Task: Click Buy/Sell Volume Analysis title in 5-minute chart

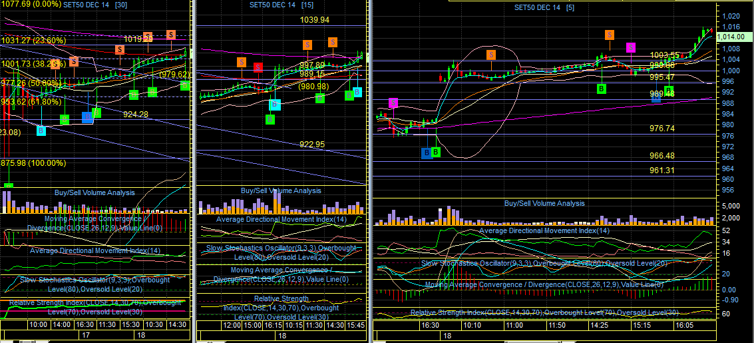Action: [544, 204]
